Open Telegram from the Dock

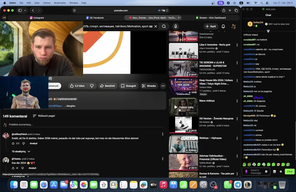238,185
